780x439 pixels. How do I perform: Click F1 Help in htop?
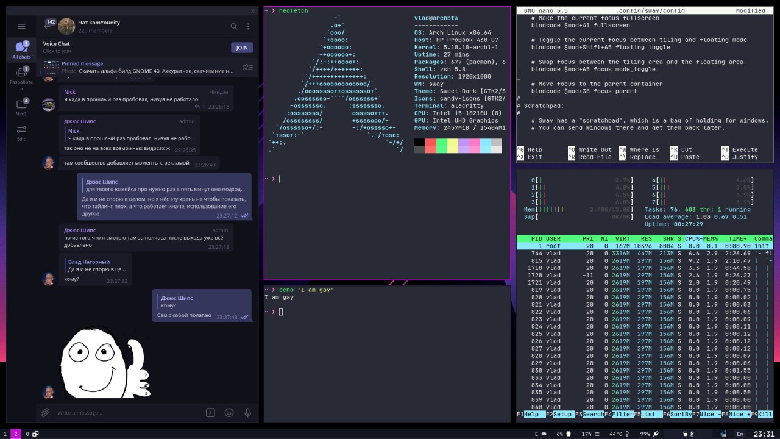(531, 414)
